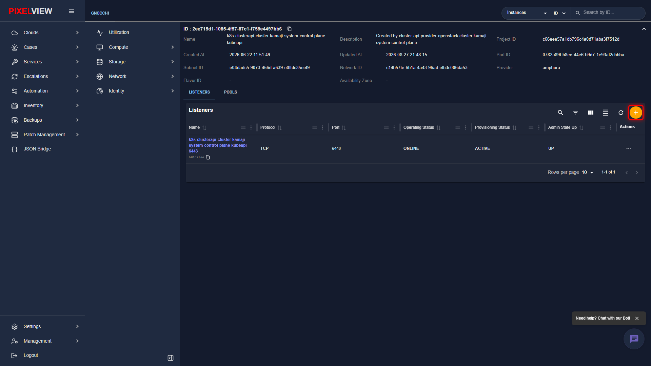651x366 pixels.
Task: Click the filter icon in Listeners toolbar
Action: (x=575, y=113)
